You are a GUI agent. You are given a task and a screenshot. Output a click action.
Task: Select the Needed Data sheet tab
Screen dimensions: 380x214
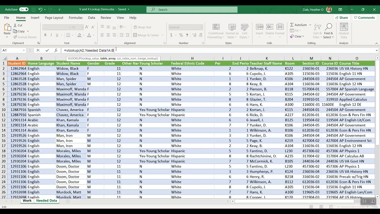[47, 201]
